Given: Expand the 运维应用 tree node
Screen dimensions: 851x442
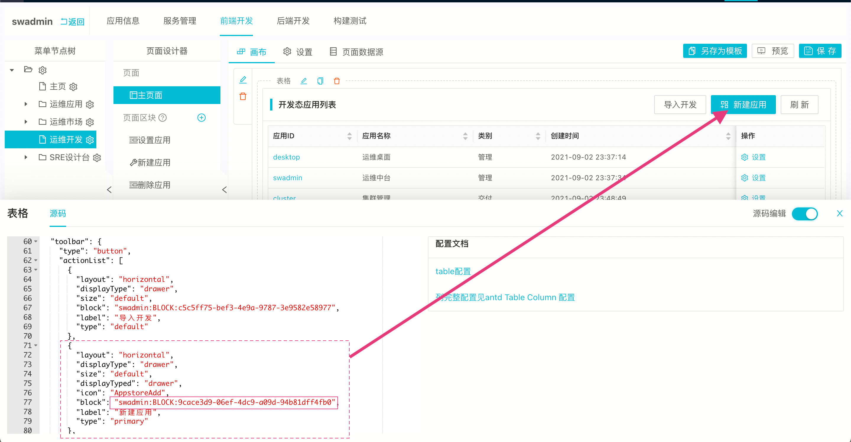Looking at the screenshot, I should [26, 104].
